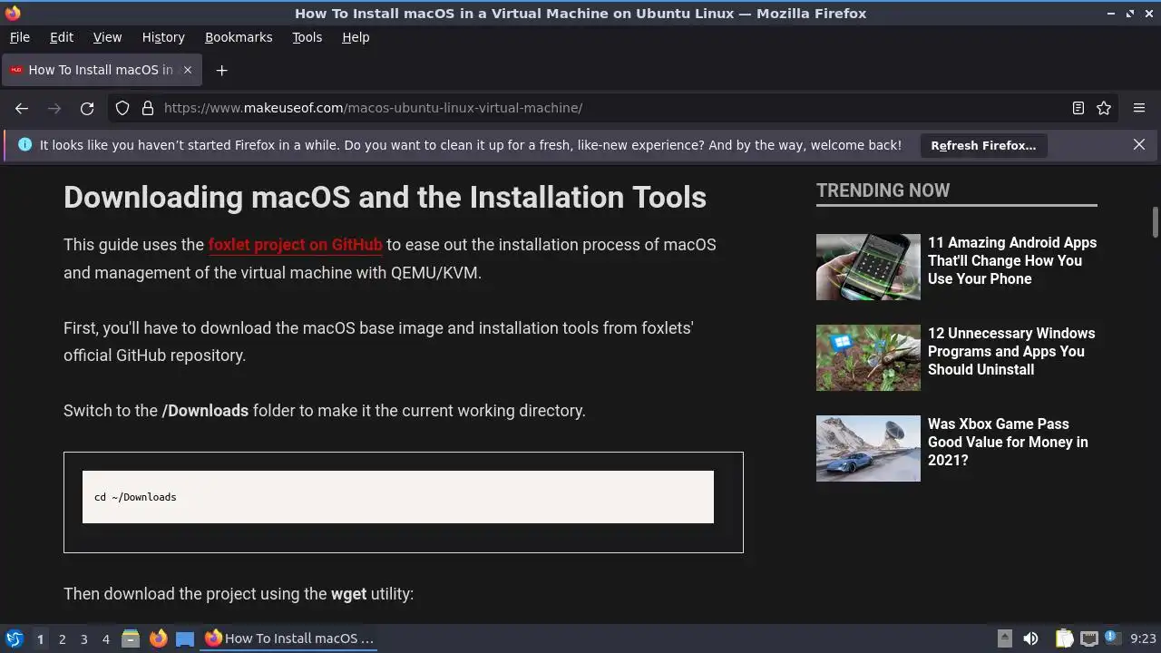Click the page vertical scrollbar thumb
The width and height of the screenshot is (1161, 653).
coord(1156,220)
